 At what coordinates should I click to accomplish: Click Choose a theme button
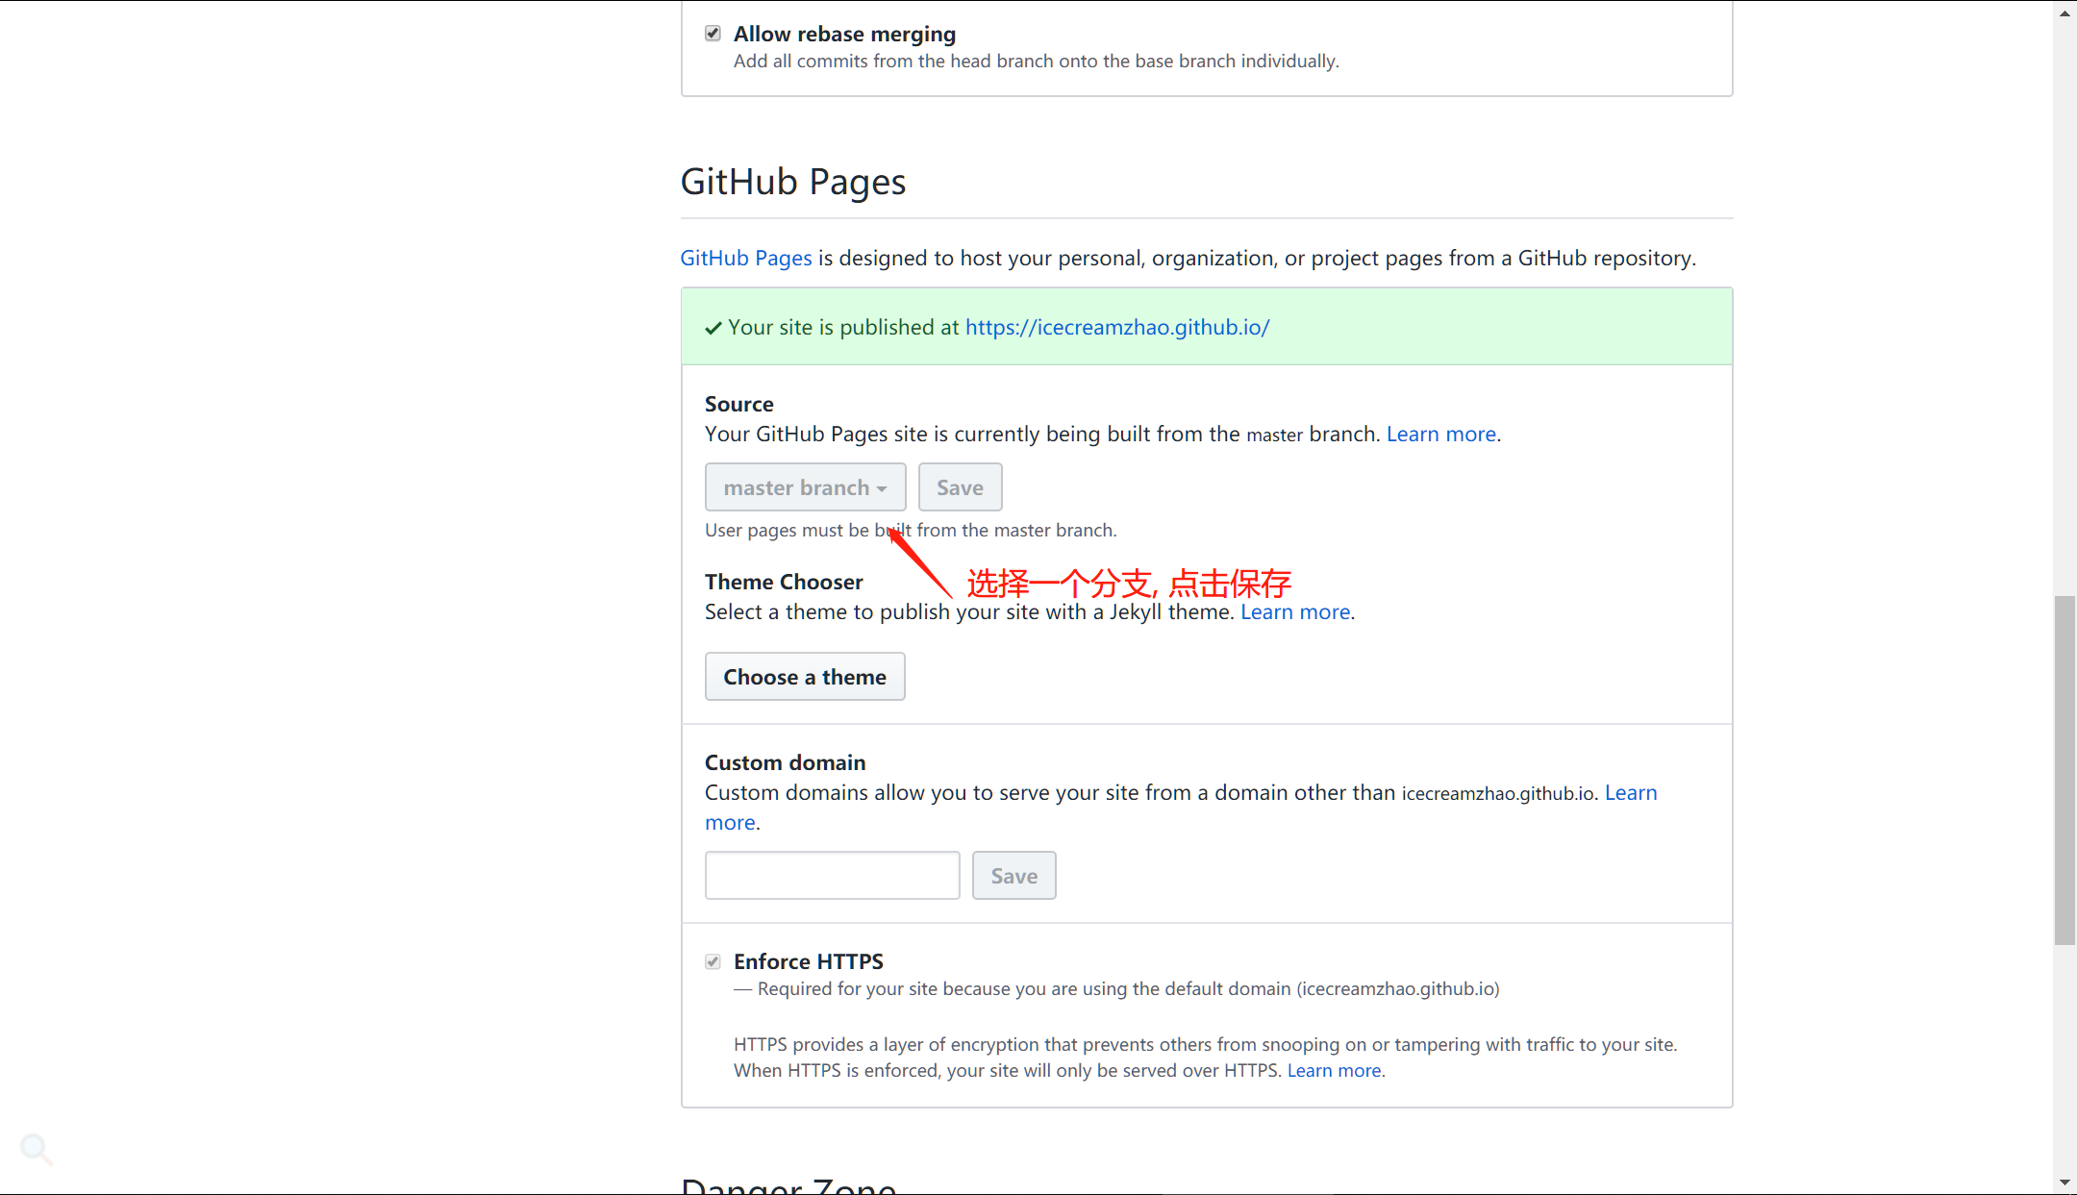tap(805, 676)
